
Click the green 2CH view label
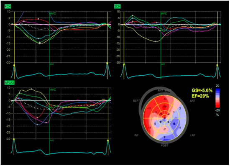118,6
